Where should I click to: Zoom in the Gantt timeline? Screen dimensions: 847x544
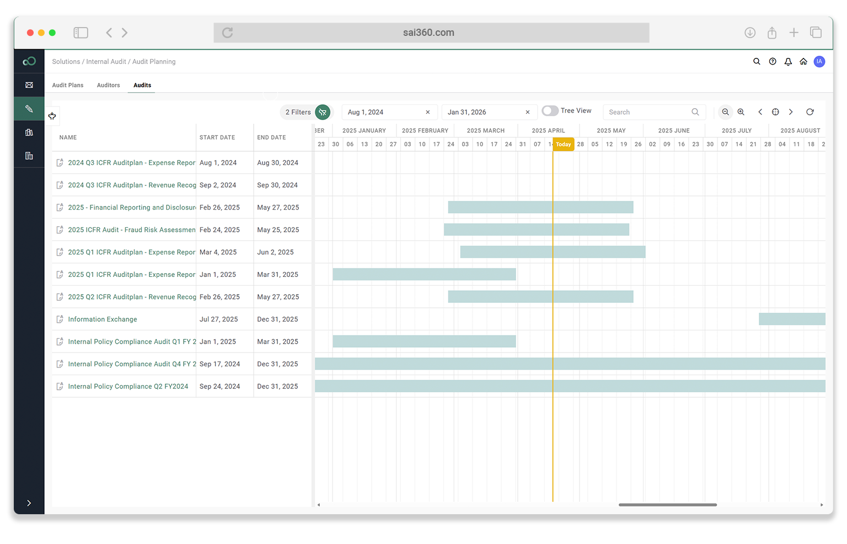(741, 112)
